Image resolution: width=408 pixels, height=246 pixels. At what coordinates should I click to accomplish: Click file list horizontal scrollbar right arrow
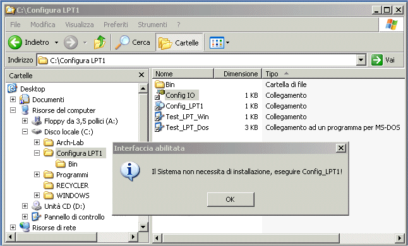click(x=399, y=238)
